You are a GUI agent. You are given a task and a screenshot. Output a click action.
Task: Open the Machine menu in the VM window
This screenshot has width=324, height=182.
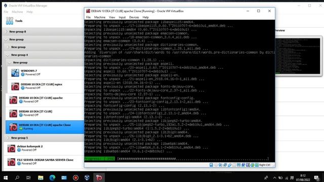pos(100,17)
